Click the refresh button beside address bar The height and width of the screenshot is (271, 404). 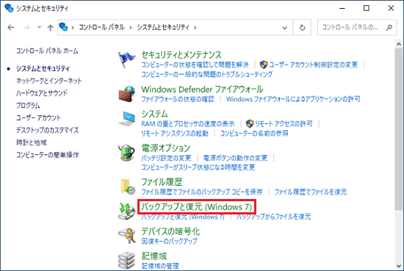pos(302,27)
